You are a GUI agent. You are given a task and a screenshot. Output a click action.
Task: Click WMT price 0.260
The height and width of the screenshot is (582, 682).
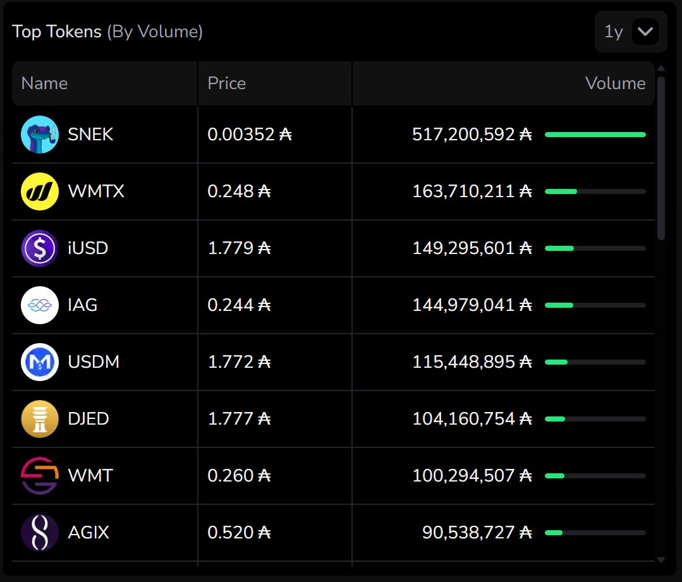tap(239, 475)
